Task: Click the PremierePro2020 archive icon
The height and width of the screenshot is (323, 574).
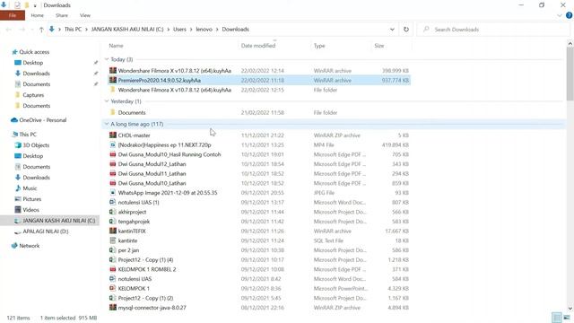Action: pyautogui.click(x=113, y=80)
